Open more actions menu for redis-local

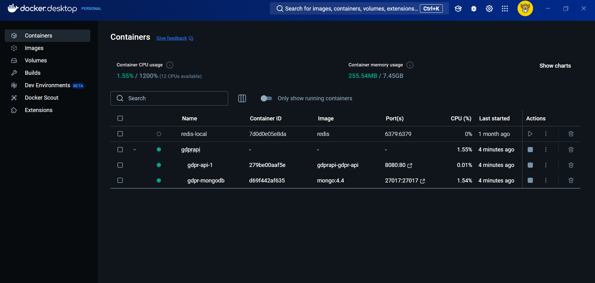[x=546, y=134]
